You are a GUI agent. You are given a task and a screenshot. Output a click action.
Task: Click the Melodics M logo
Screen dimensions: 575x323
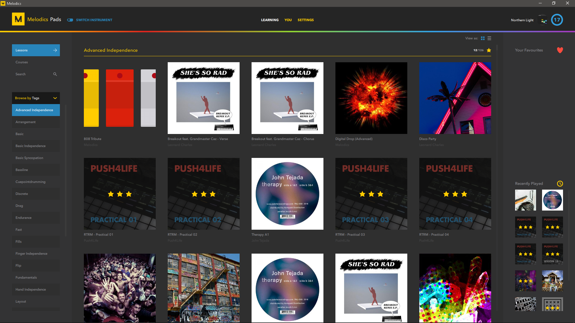point(18,19)
